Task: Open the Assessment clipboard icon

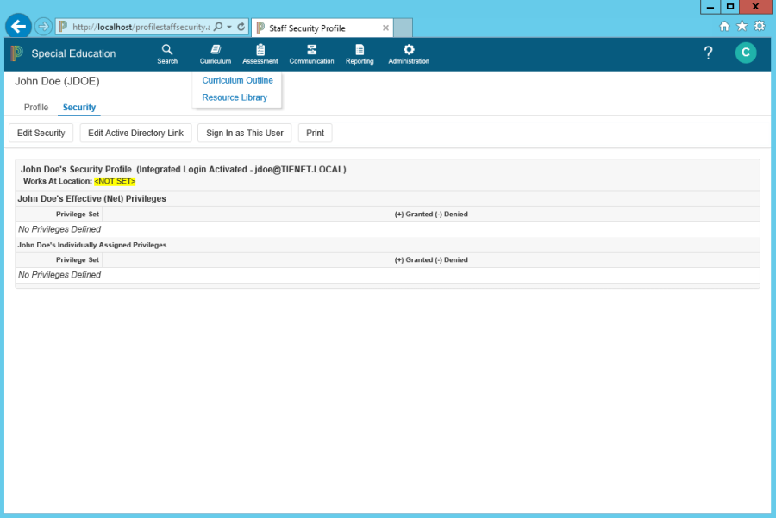Action: [260, 50]
